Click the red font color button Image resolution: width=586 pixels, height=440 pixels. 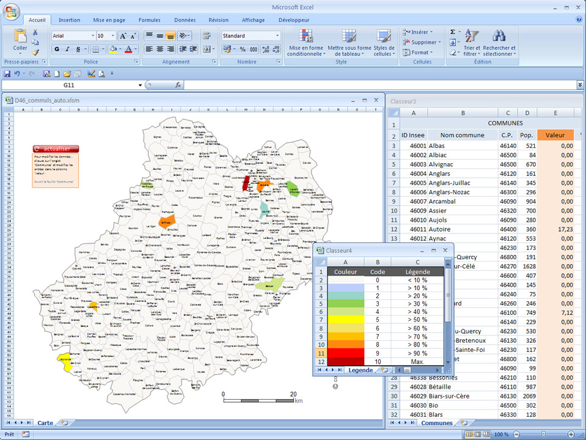pos(128,49)
